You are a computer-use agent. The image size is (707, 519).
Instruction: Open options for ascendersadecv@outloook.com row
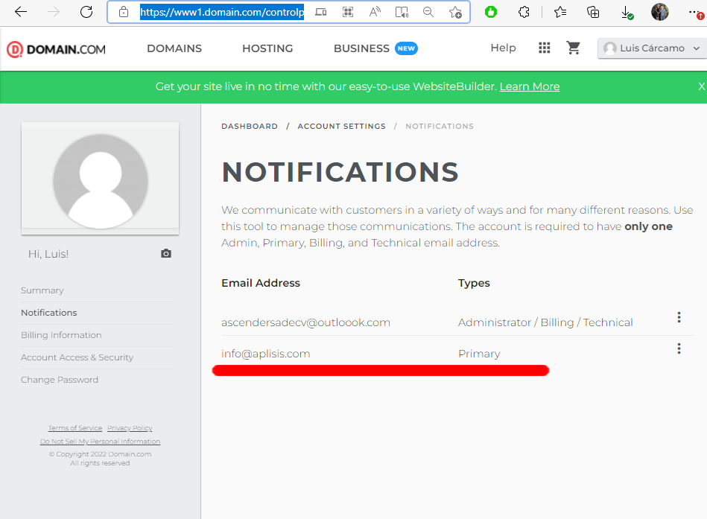[x=679, y=317]
